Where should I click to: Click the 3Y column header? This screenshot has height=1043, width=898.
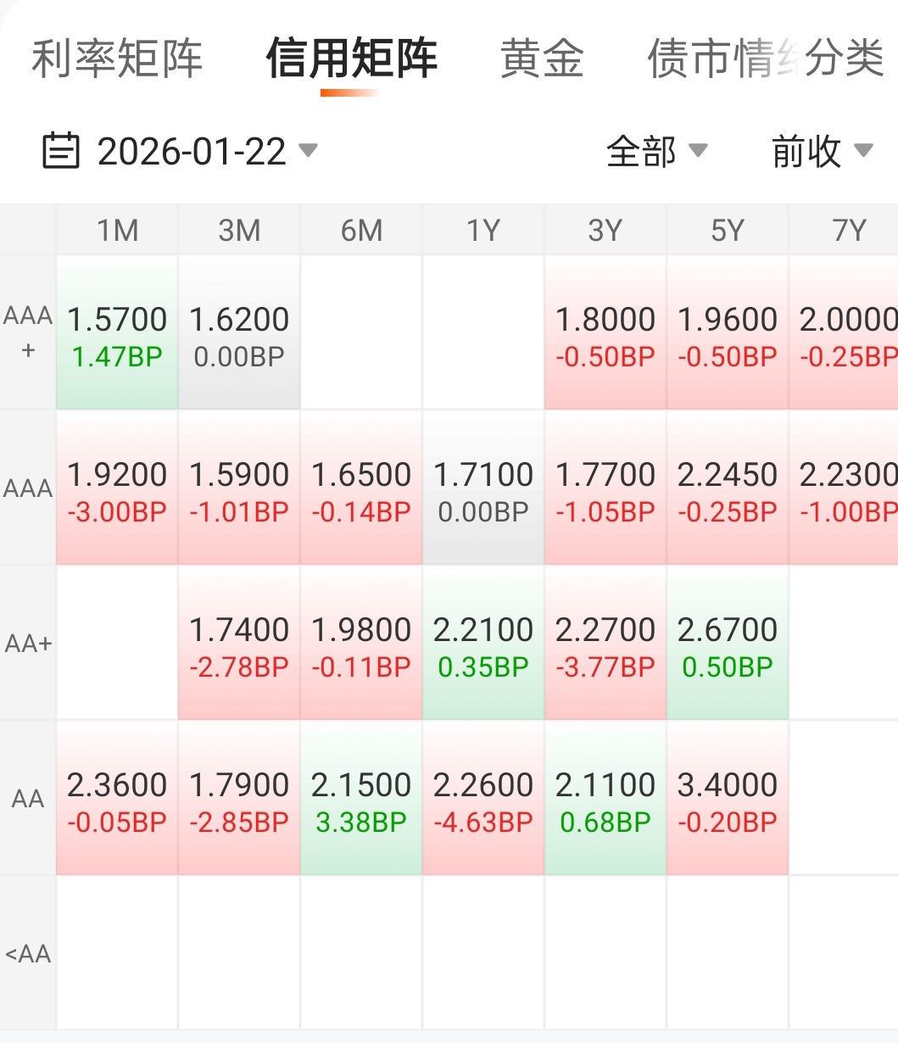(x=605, y=230)
